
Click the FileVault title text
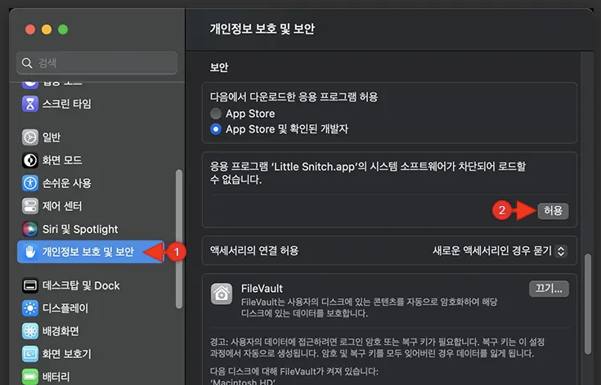point(262,289)
